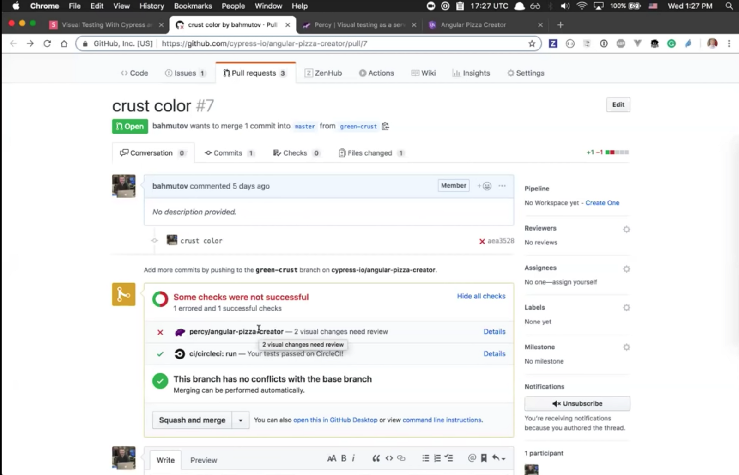Reload the page in Chrome
Screen dimensions: 739x475
pos(47,43)
